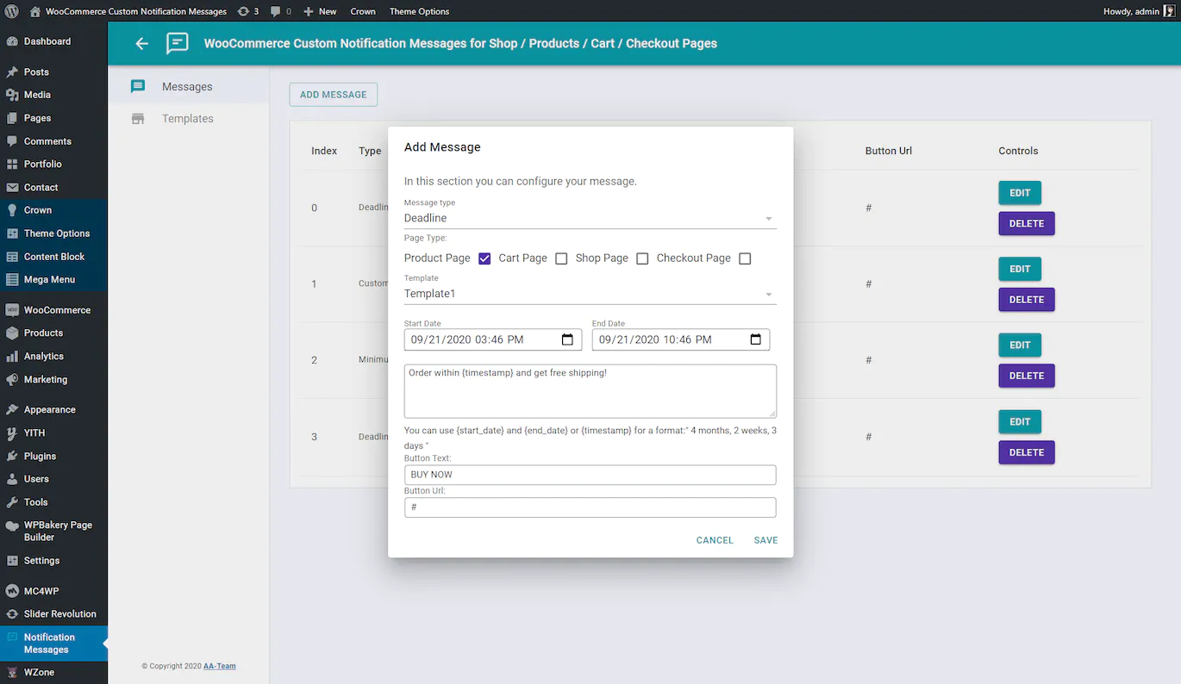
Task: Click the Plugins plug icon
Action: [12, 456]
